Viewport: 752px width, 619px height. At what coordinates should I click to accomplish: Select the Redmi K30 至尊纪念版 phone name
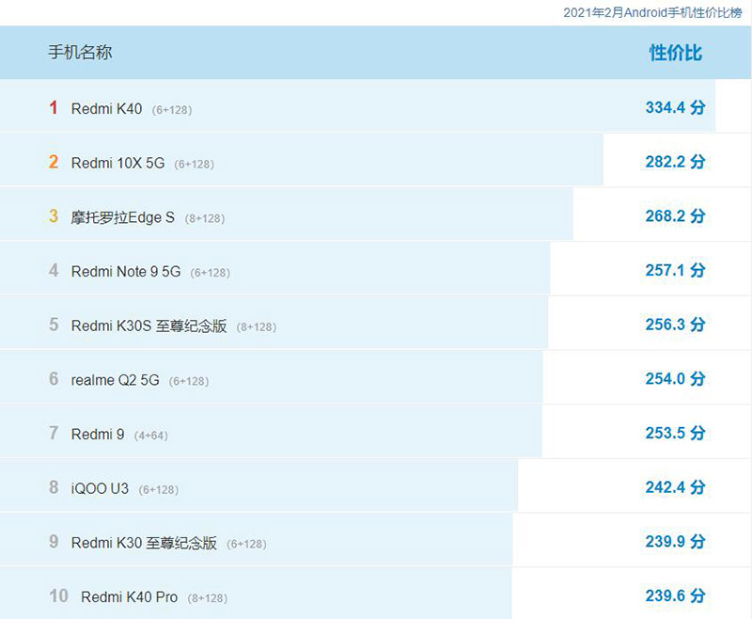coord(144,543)
